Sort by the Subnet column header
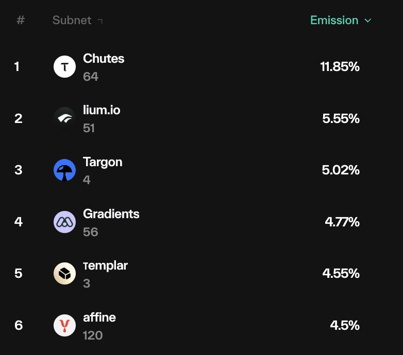 click(72, 20)
